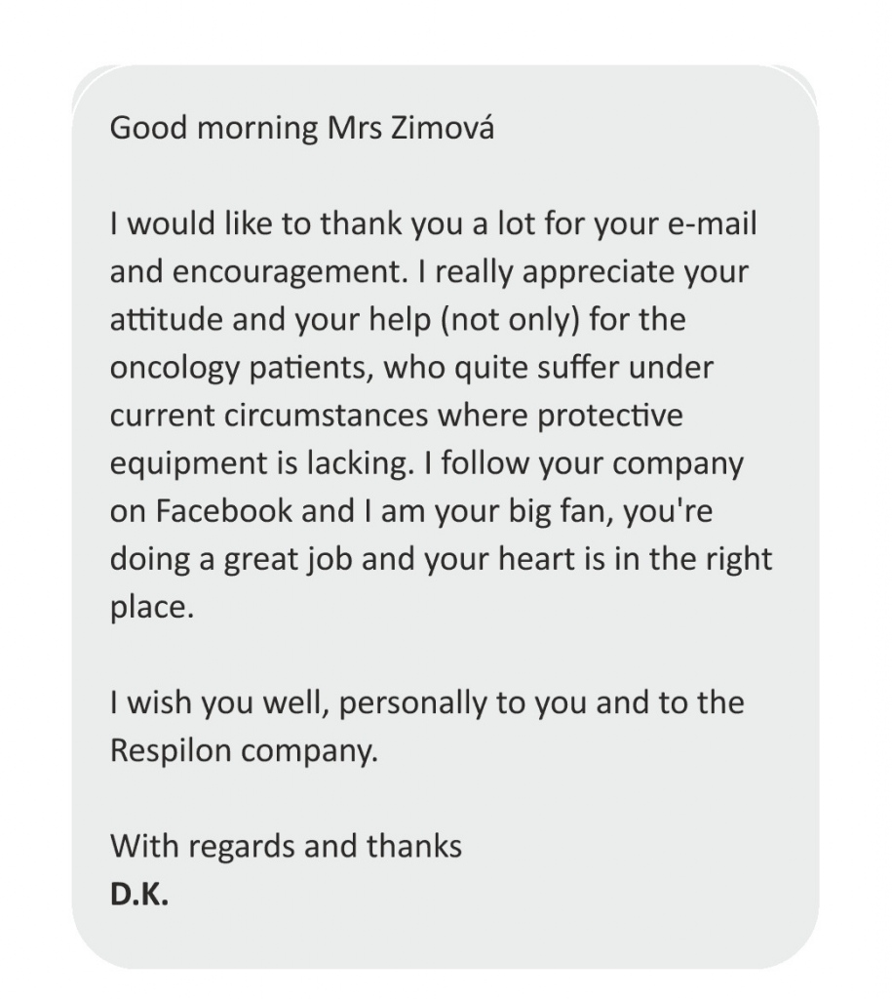Click the word 'e-mail' in the first paragraph
The width and height of the screenshot is (892, 999).
[x=712, y=223]
